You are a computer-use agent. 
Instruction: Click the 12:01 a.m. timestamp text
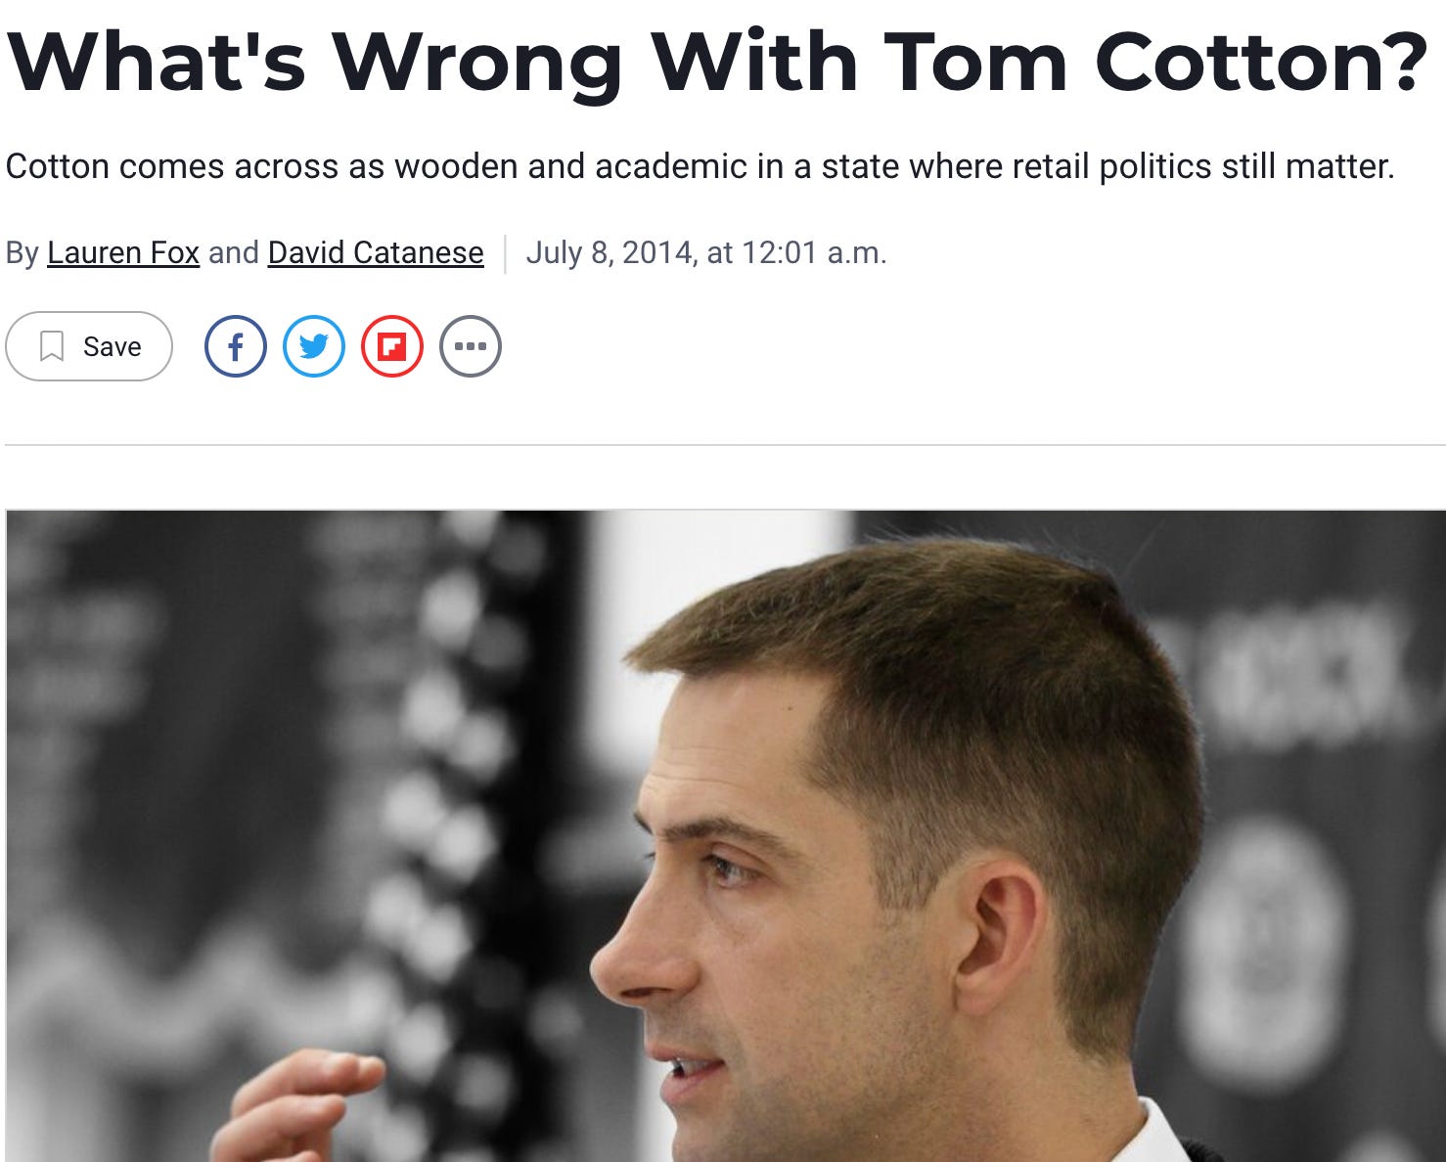click(x=814, y=252)
